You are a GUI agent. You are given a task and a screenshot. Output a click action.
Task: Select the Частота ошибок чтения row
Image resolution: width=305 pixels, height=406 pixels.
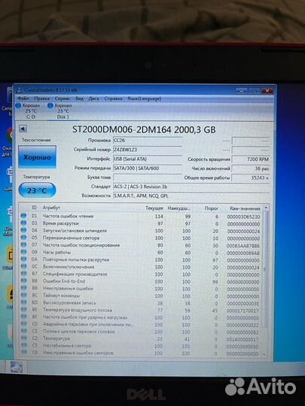(141, 217)
